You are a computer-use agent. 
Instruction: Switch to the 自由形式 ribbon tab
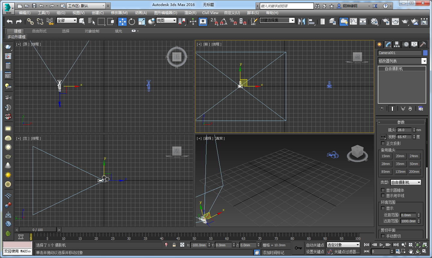click(x=39, y=31)
